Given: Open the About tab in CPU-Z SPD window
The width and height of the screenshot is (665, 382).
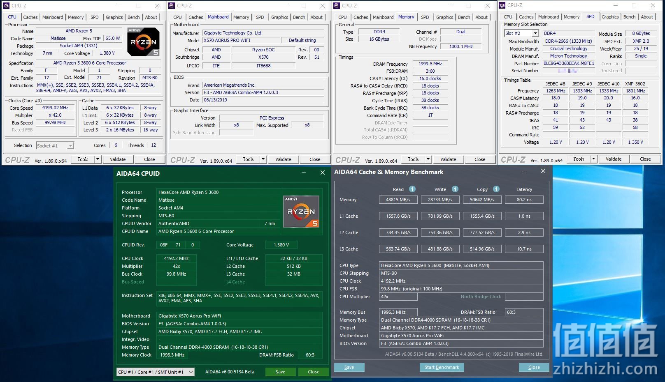Looking at the screenshot, I should [x=647, y=17].
